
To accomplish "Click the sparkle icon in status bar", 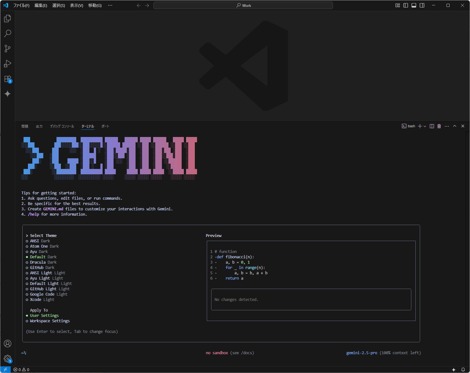I will [x=453, y=370].
